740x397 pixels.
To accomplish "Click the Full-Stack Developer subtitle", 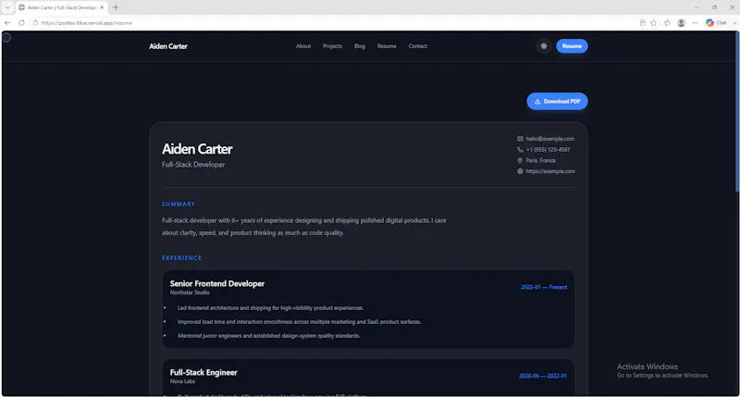I will click(193, 165).
